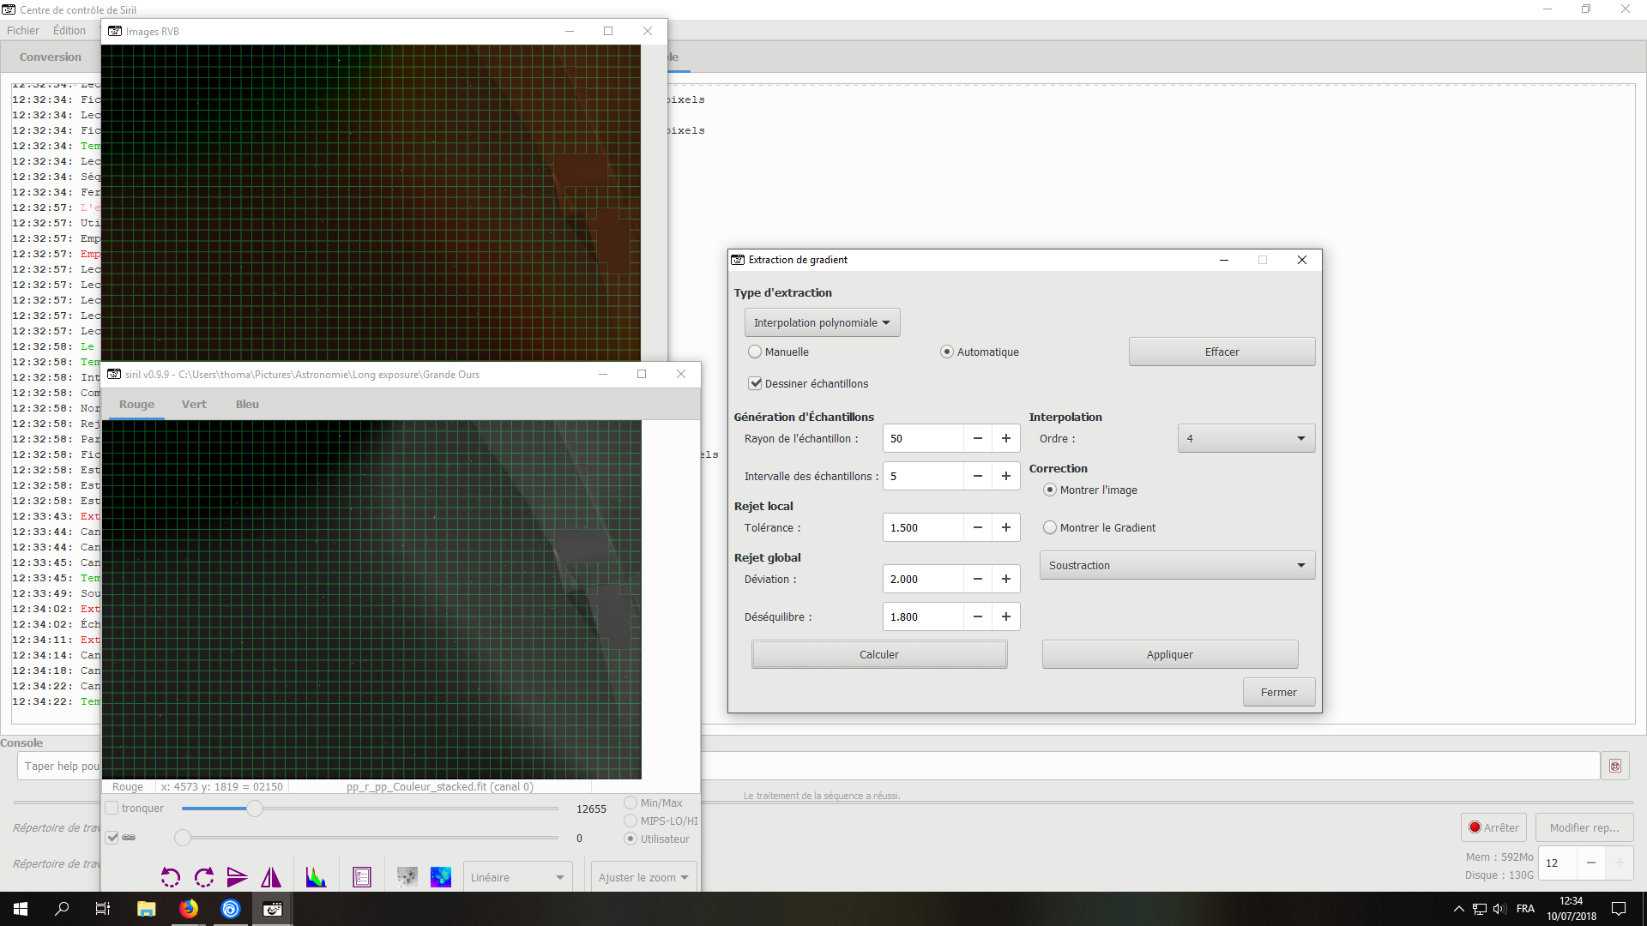
Task: Select the Montrer le Gradient option
Action: [1050, 527]
